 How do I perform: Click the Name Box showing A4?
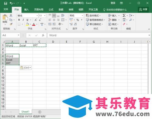click(x=11, y=35)
